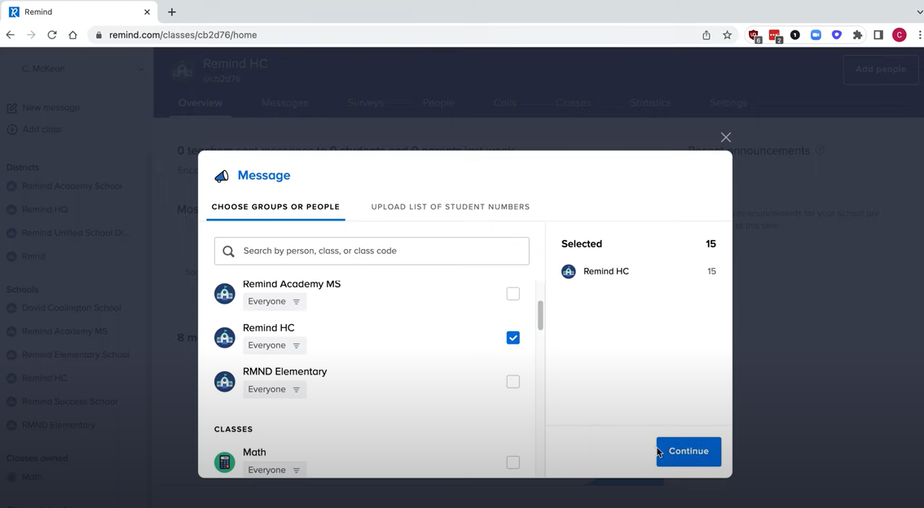Close the Remind browser tab
This screenshot has width=924, height=508.
point(147,11)
